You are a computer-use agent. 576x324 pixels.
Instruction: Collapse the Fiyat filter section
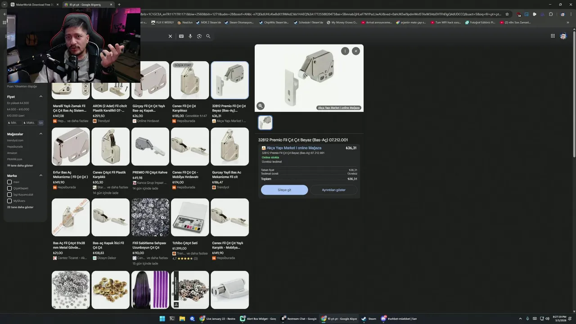[x=41, y=96]
